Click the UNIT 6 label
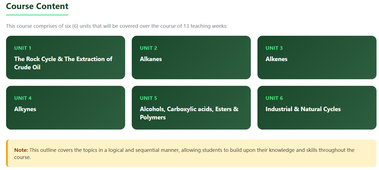379x170 pixels. (274, 98)
